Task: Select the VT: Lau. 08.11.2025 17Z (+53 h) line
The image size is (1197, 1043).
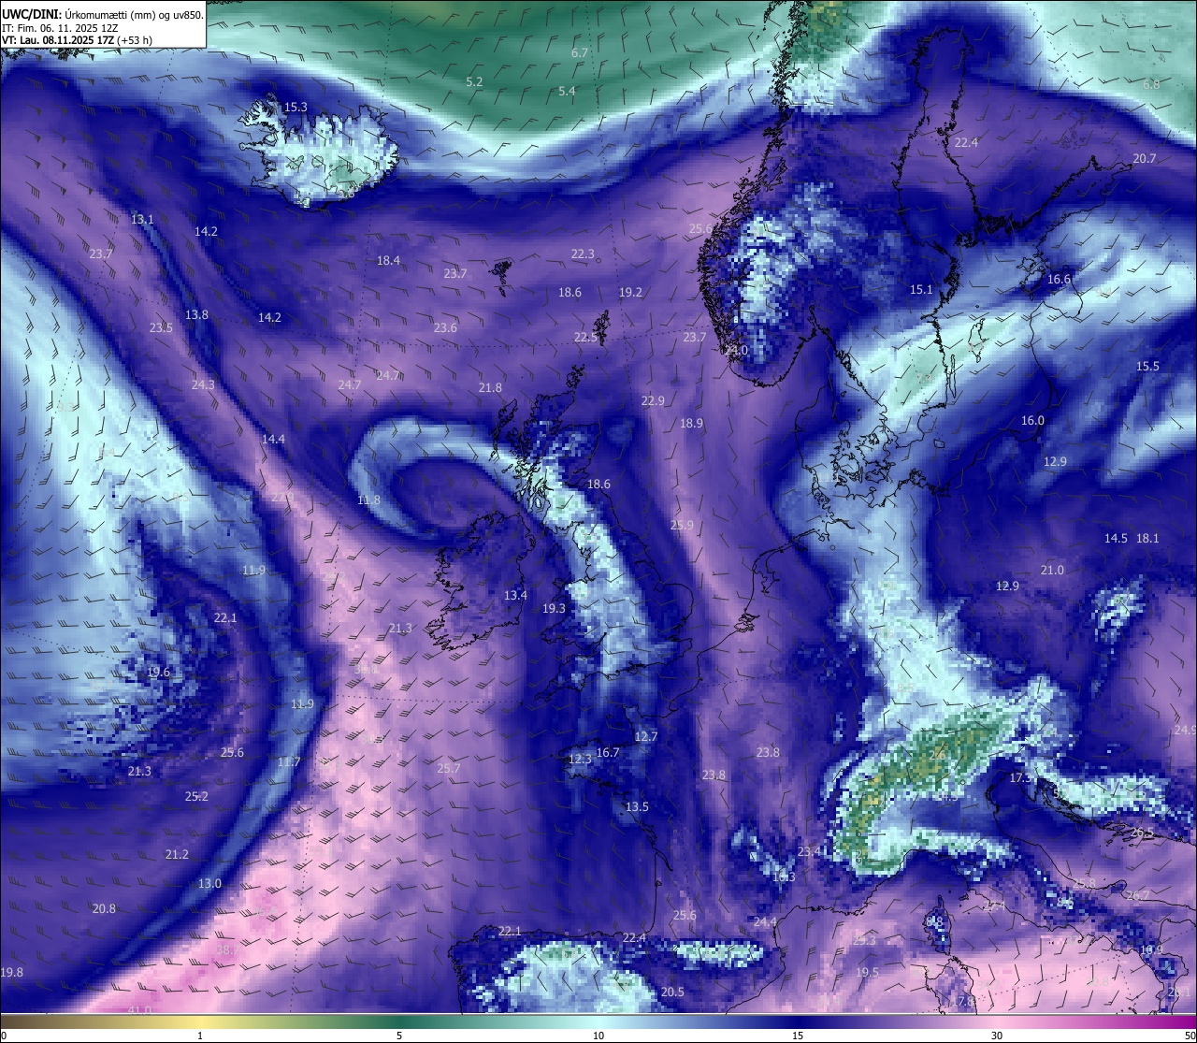Action: point(77,40)
